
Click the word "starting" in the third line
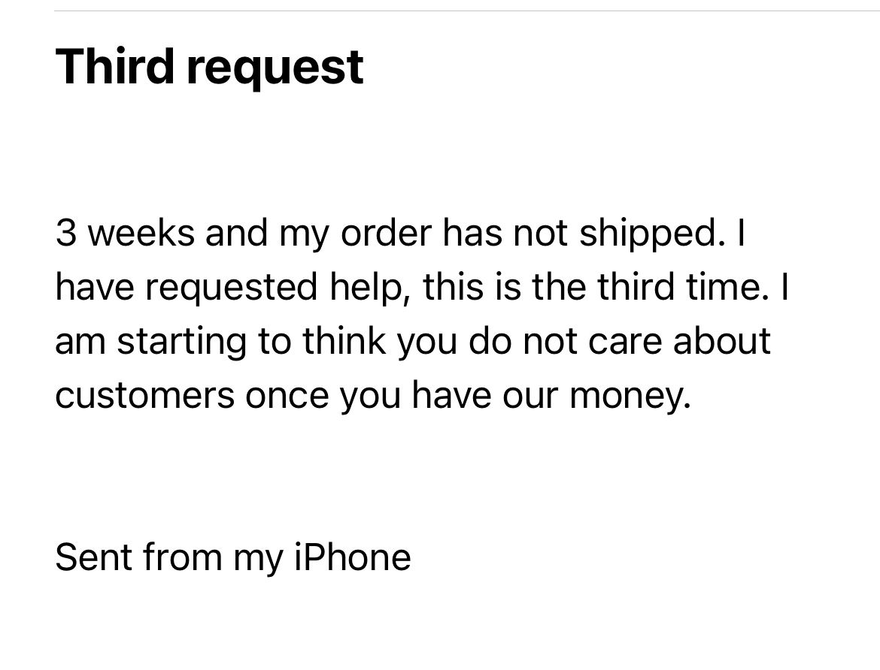click(x=181, y=343)
